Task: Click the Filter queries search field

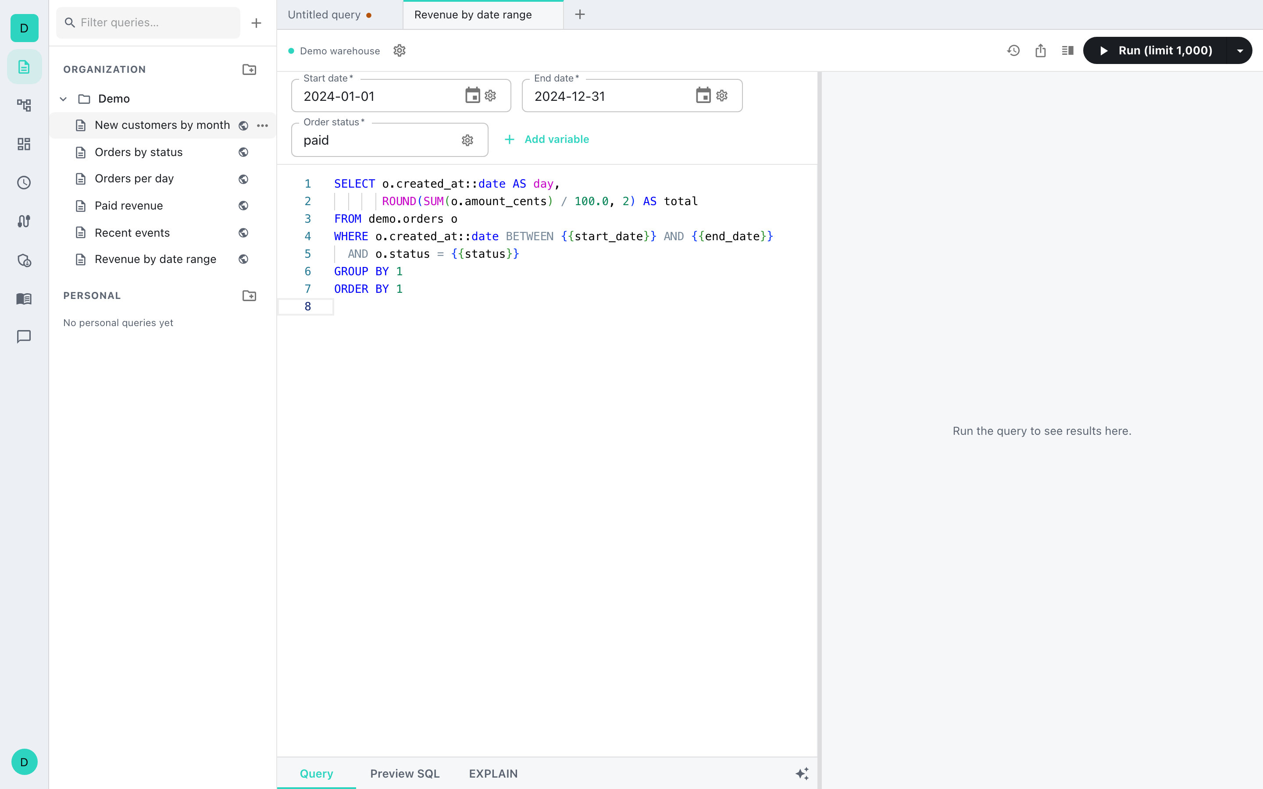Action: 148,22
